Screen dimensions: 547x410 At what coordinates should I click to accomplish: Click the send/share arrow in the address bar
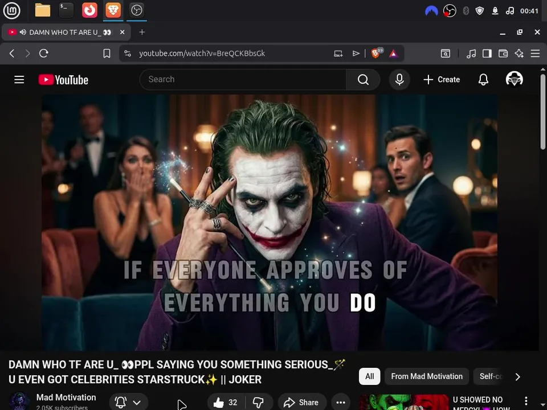[x=356, y=54]
